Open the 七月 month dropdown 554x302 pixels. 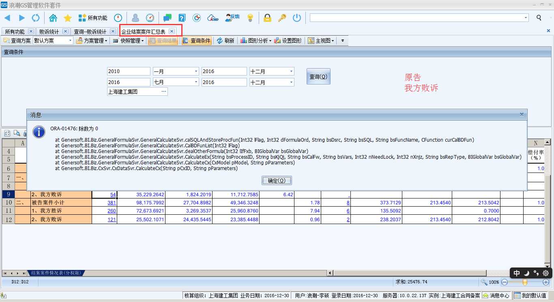pyautogui.click(x=196, y=82)
